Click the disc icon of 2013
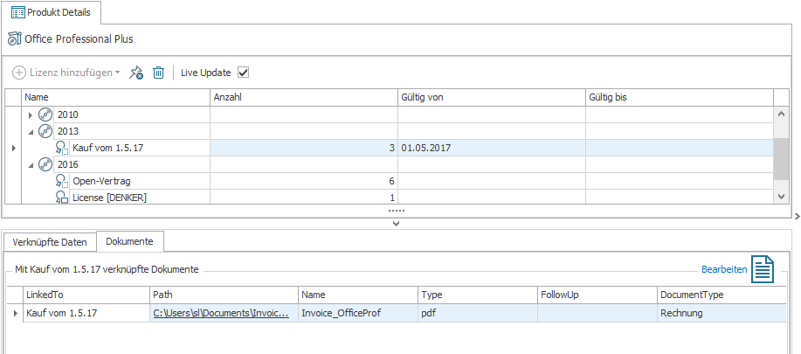Viewport: 801px width, 354px height. (x=45, y=131)
